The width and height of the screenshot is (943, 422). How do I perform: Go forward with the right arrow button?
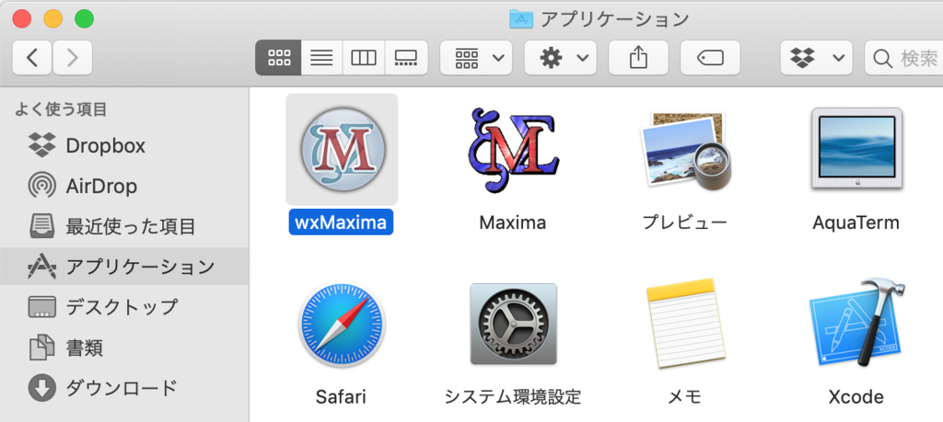73,58
